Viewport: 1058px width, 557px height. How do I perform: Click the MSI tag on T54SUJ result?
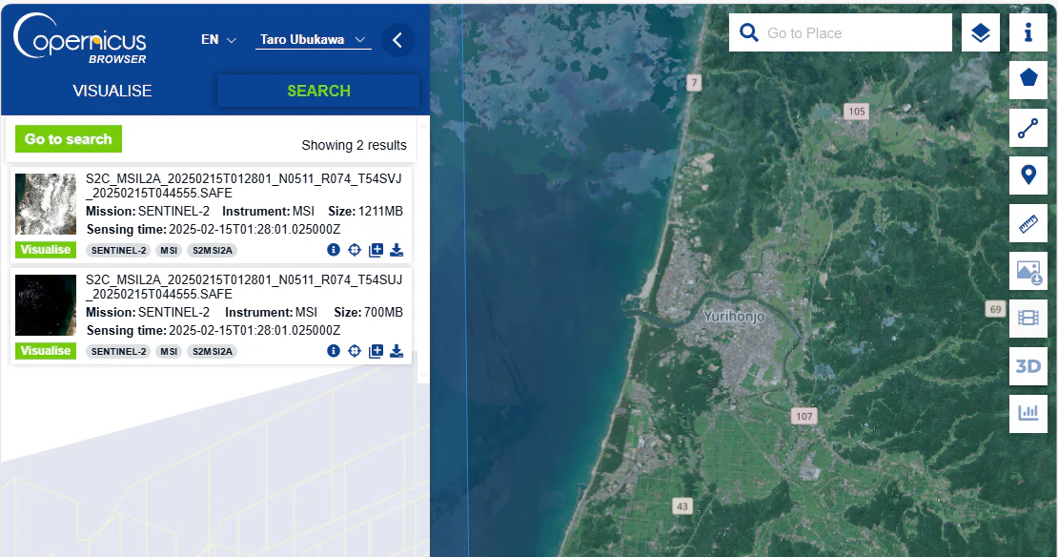[x=169, y=352]
